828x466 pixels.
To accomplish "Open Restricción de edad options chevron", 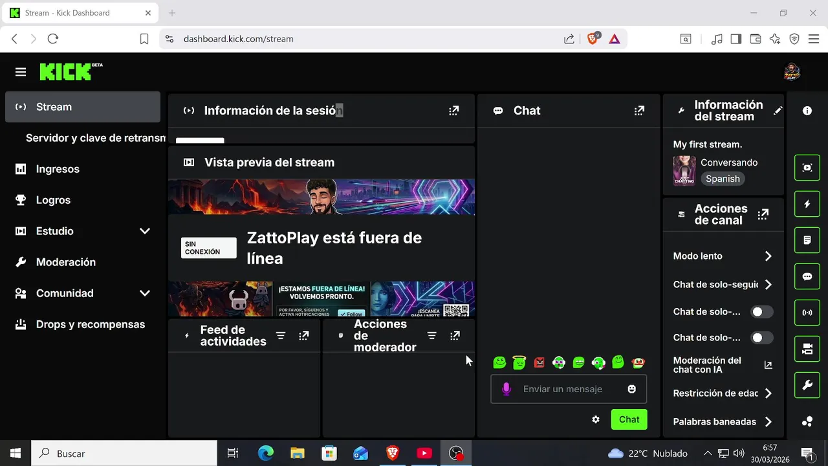I will click(768, 394).
